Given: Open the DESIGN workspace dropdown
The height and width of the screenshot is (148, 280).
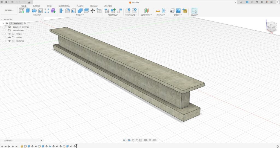Looking at the screenshot, I should point(9,10).
